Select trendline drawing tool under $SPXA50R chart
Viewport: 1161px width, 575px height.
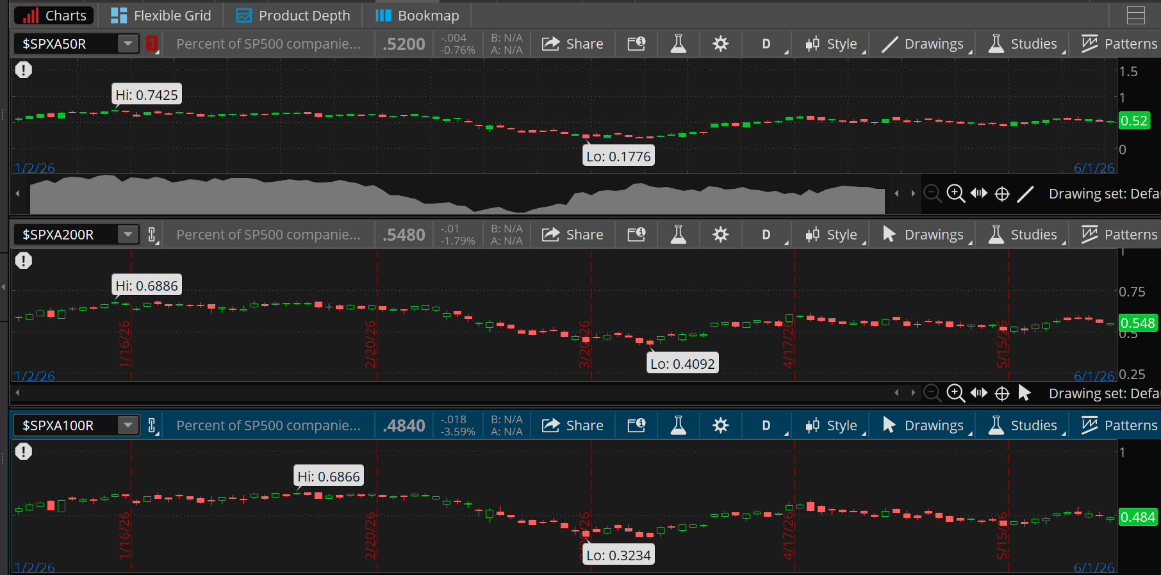click(1025, 193)
